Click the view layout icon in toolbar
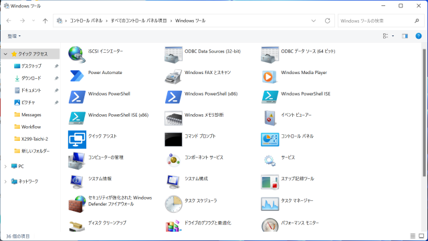 [x=385, y=36]
